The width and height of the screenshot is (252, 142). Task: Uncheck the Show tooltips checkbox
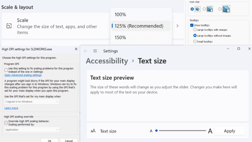click(x=192, y=25)
